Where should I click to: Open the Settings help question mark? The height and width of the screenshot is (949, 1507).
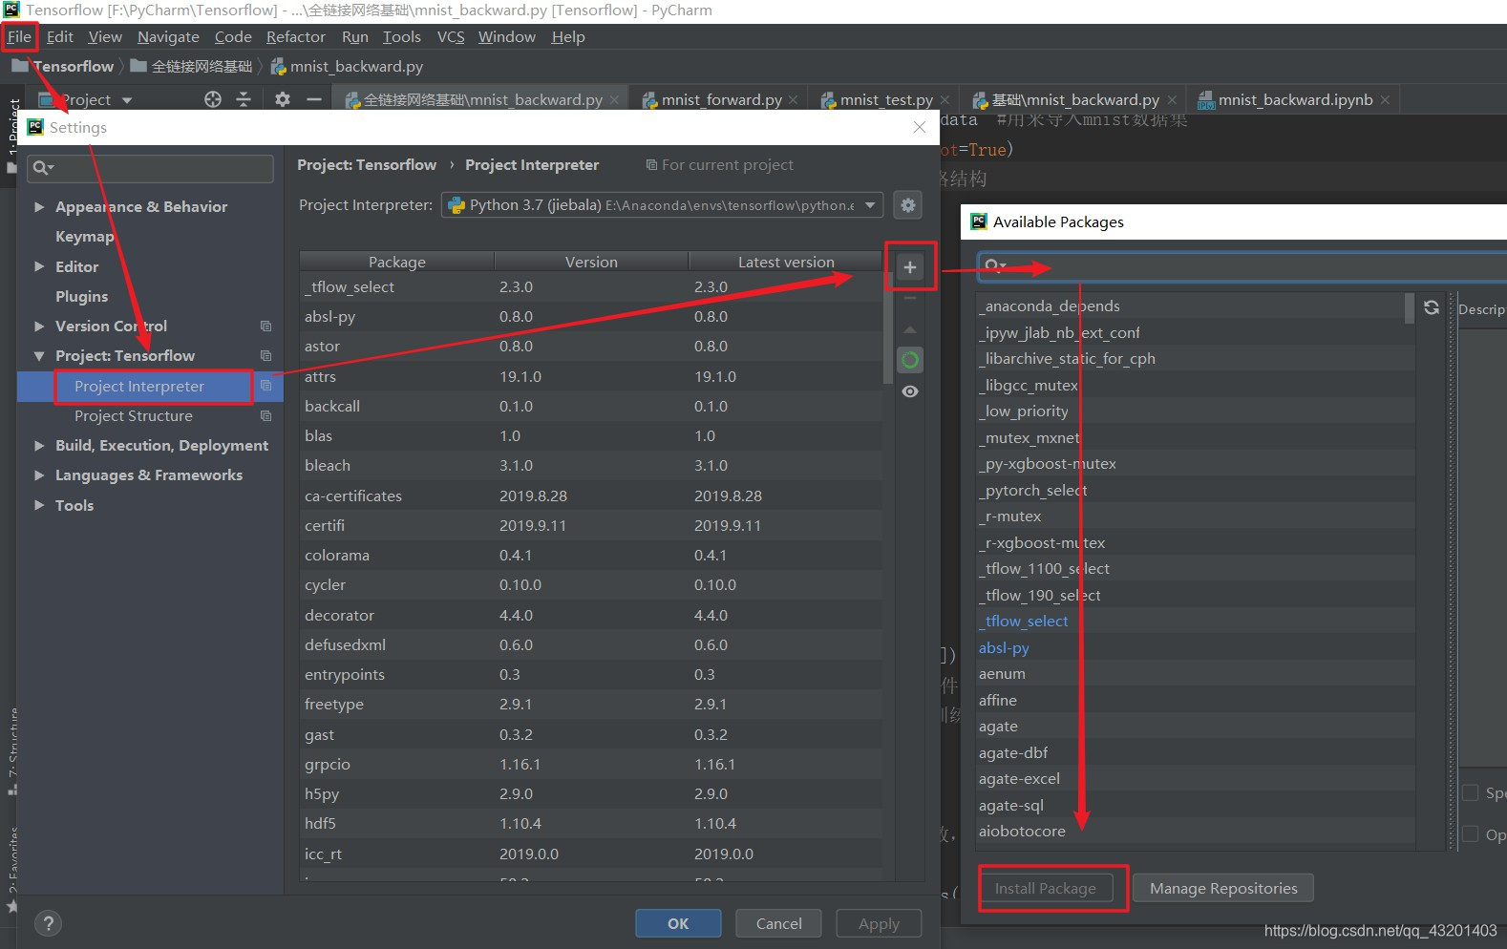[48, 923]
